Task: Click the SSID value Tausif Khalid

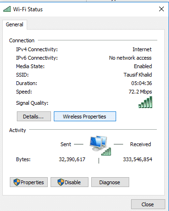Action: coord(138,75)
